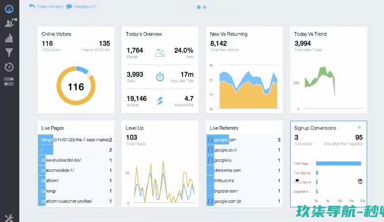
Task: Click the Google icon beside google.co.in
Action: tap(210, 150)
